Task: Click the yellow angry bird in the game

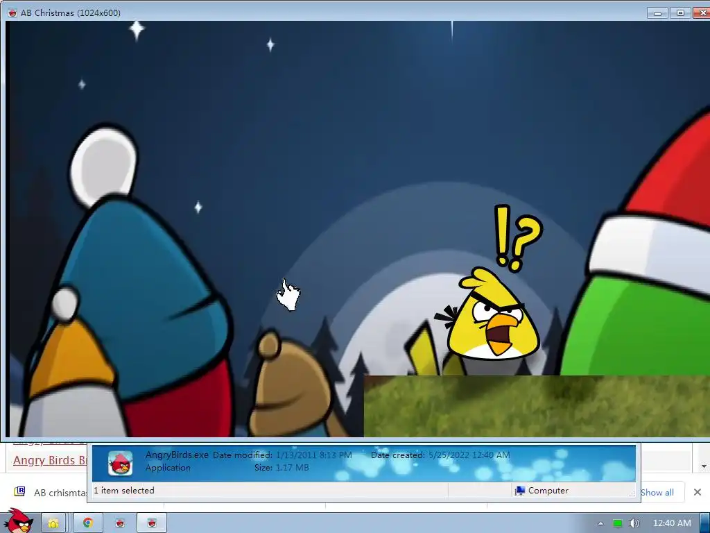Action: pyautogui.click(x=493, y=314)
